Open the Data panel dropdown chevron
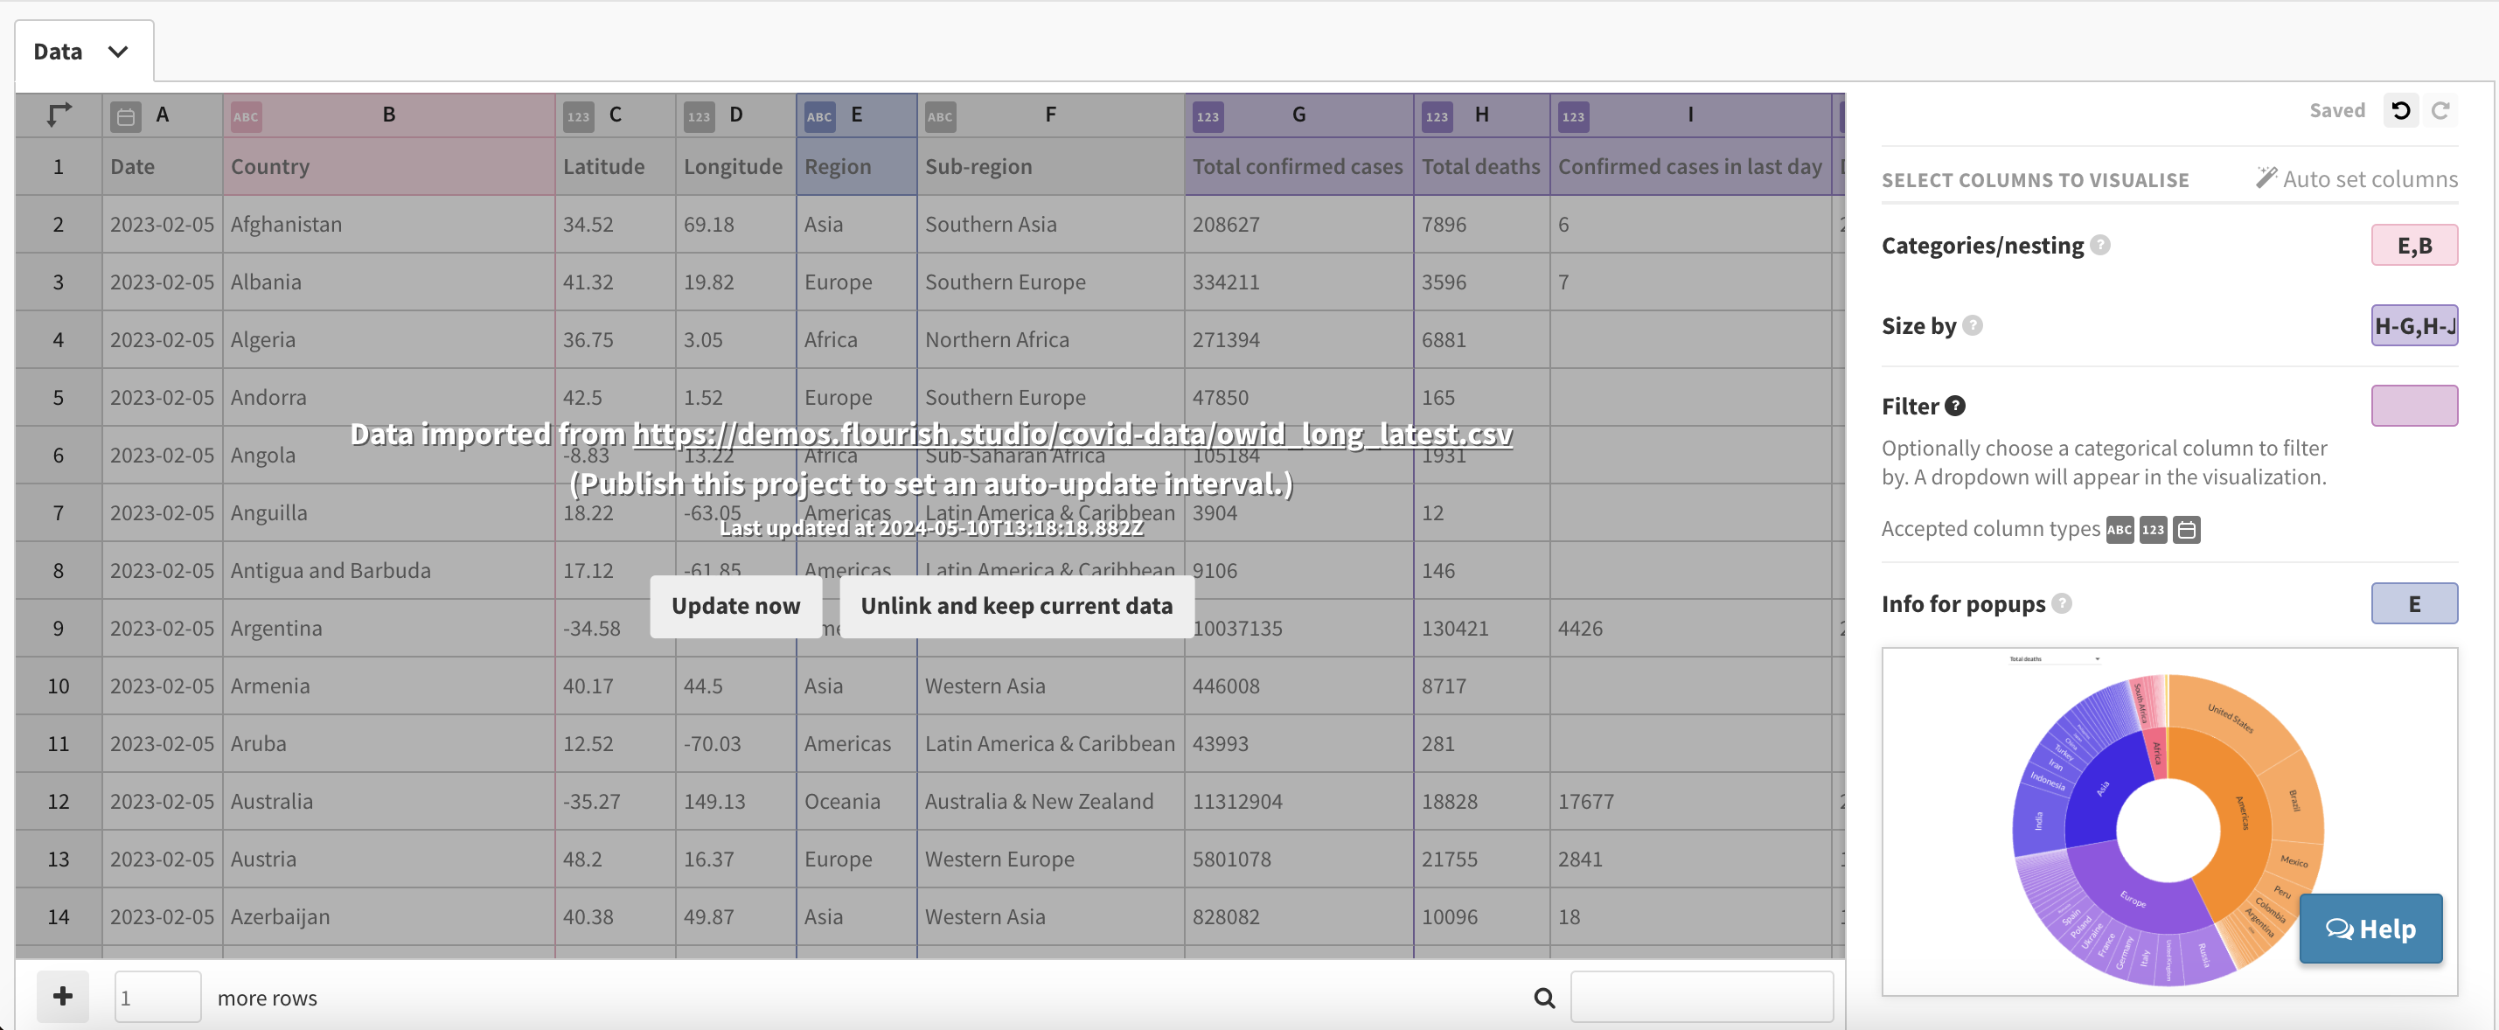Screen dimensions: 2499x1030 [118, 52]
